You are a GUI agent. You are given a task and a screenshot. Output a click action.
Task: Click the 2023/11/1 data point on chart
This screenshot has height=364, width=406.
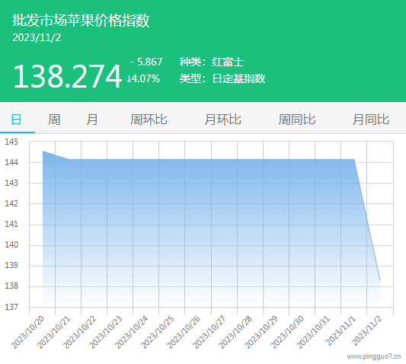pyautogui.click(x=354, y=159)
